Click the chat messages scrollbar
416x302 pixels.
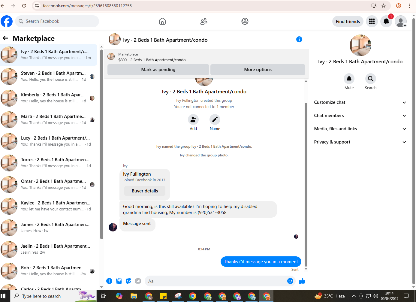click(306, 184)
